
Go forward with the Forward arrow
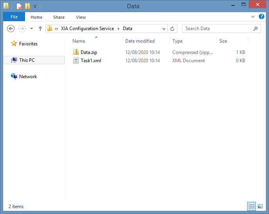point(22,29)
